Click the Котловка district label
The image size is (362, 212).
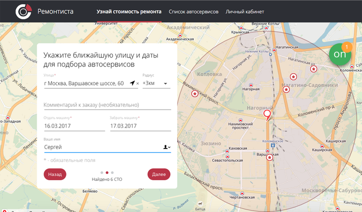coord(209,74)
